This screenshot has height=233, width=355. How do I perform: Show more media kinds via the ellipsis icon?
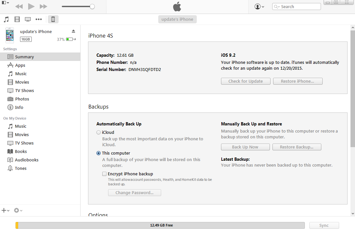tap(39, 19)
